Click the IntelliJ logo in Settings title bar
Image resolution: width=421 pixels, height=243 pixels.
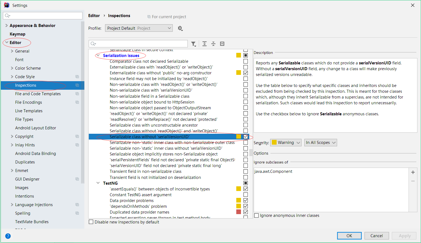(7, 5)
